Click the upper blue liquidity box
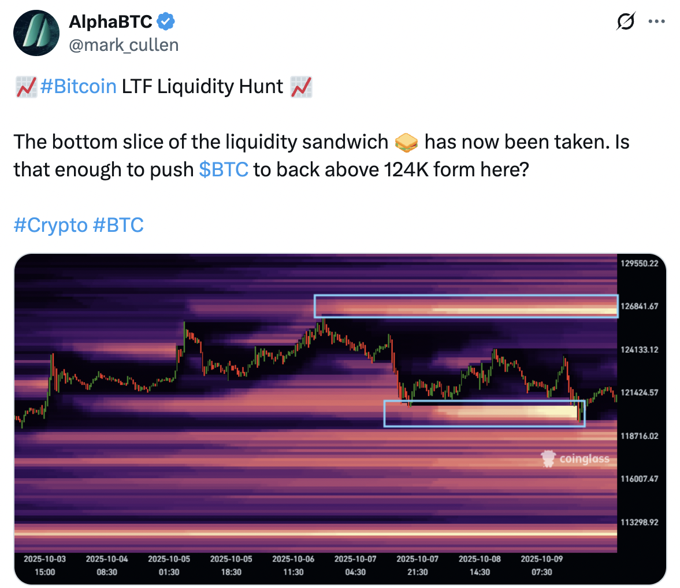Image resolution: width=680 pixels, height=588 pixels. pos(466,306)
